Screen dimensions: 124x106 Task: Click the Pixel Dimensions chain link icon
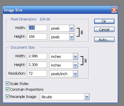point(82,32)
